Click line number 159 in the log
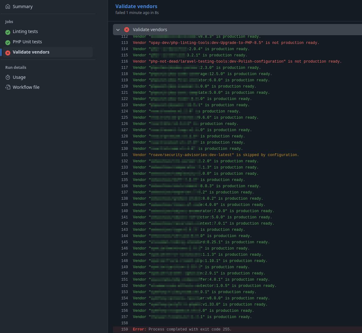 pos(125,329)
